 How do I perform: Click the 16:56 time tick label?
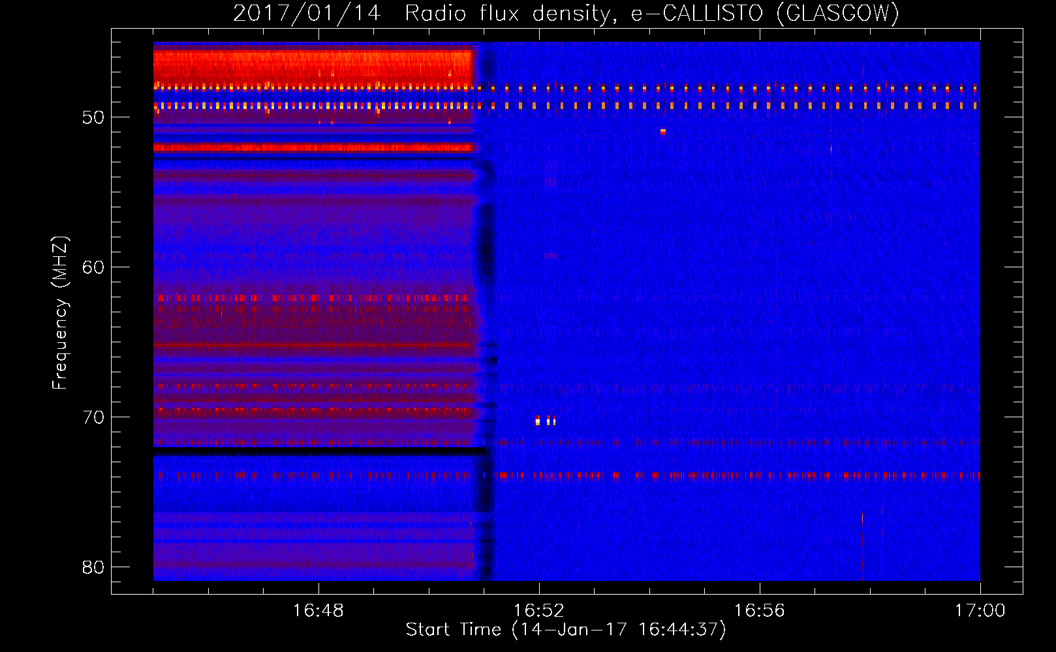(x=759, y=611)
